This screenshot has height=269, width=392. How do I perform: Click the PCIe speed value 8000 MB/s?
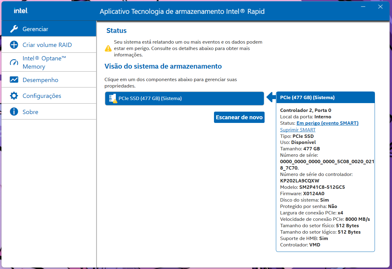point(358,219)
